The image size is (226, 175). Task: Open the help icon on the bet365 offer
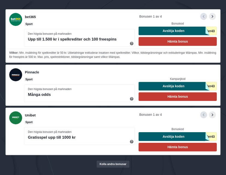point(131,43)
